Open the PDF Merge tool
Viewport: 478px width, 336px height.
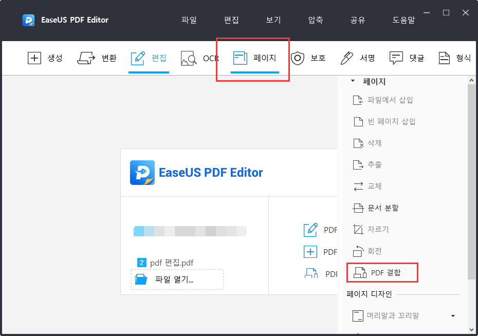(x=382, y=272)
